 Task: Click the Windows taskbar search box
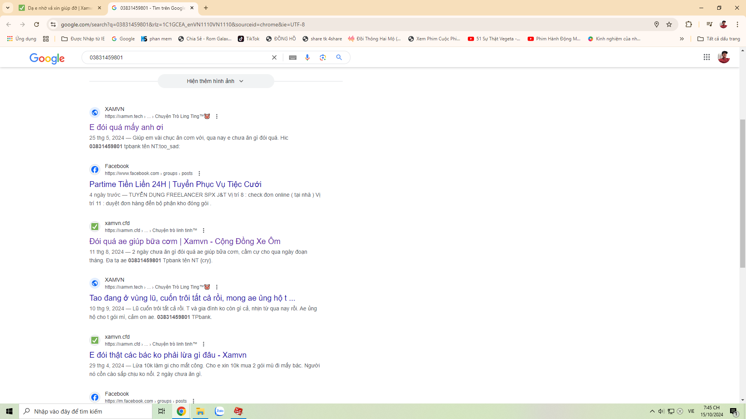85,411
